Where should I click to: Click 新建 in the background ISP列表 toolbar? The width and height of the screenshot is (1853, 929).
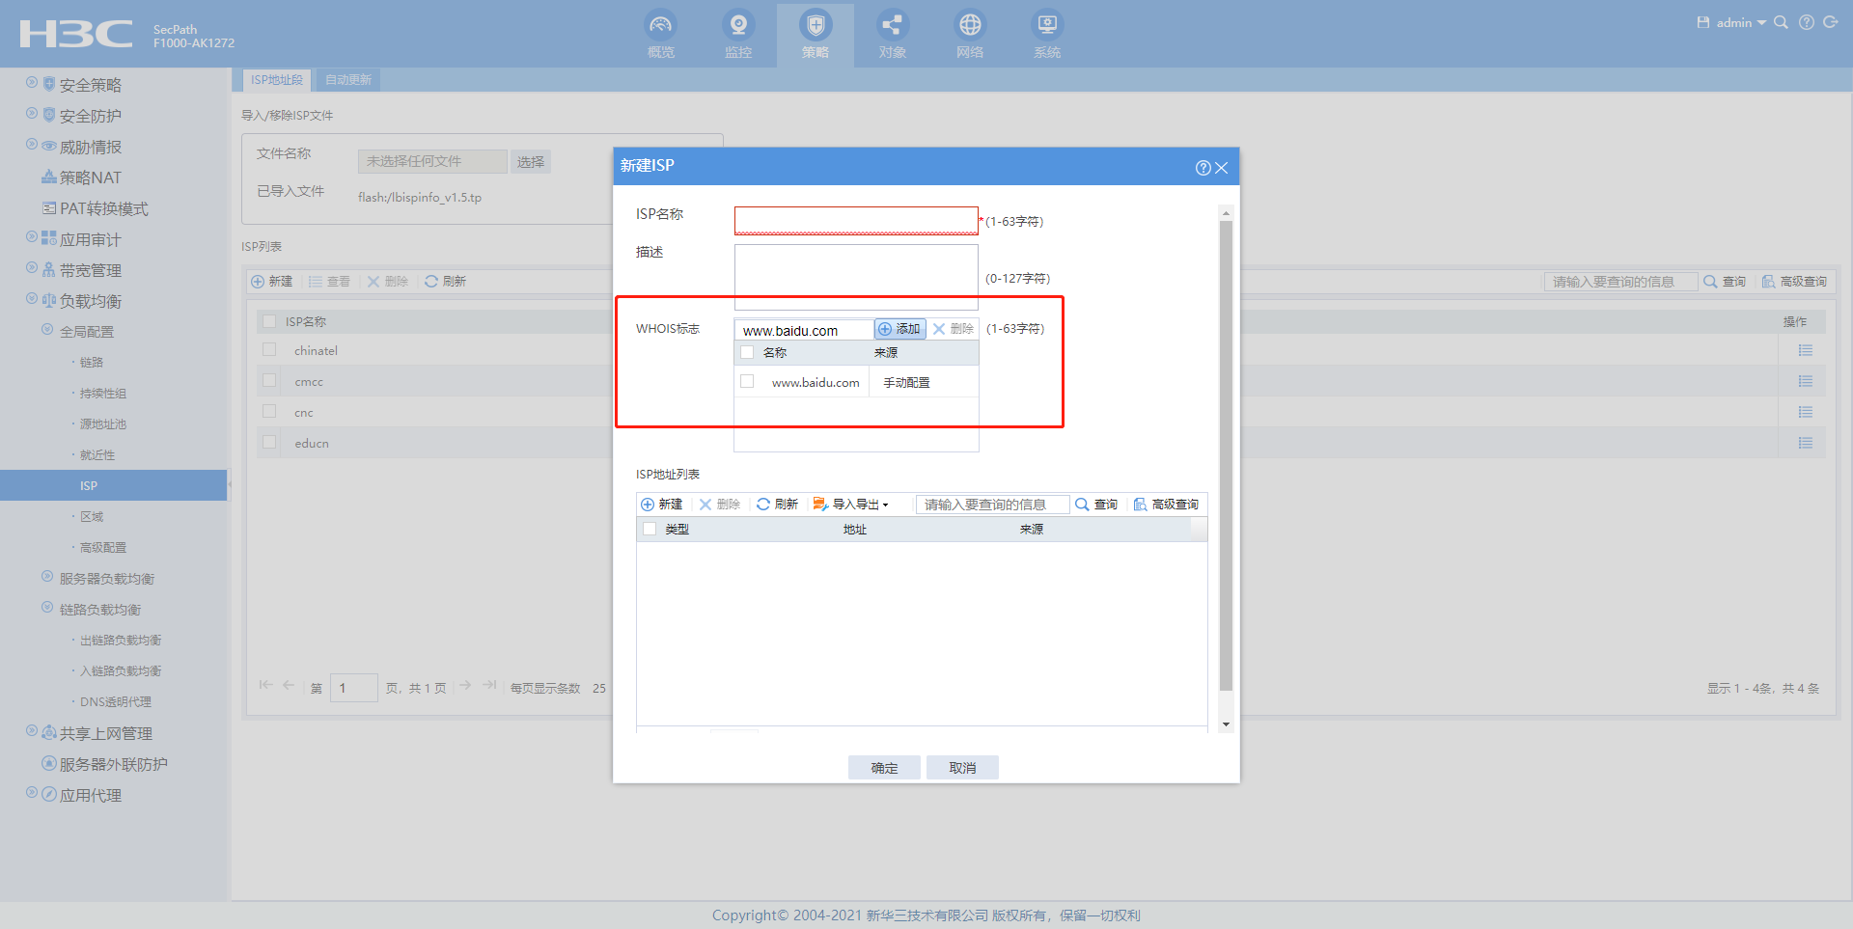click(x=272, y=282)
